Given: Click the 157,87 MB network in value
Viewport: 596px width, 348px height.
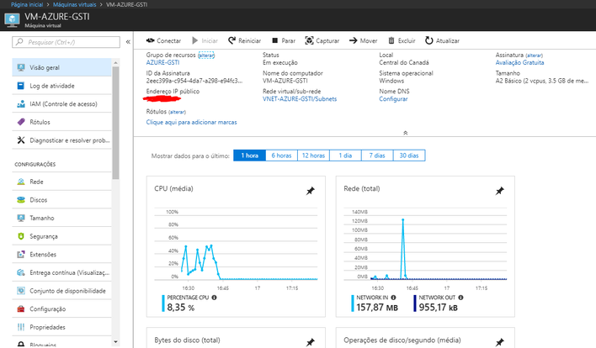Looking at the screenshot, I should (377, 308).
